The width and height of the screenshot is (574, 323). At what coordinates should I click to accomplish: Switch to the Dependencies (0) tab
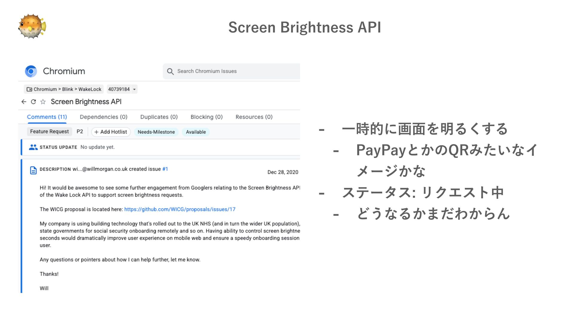click(x=103, y=117)
